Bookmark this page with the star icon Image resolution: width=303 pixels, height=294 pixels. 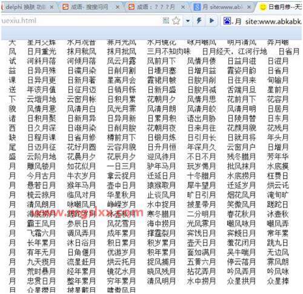point(176,21)
